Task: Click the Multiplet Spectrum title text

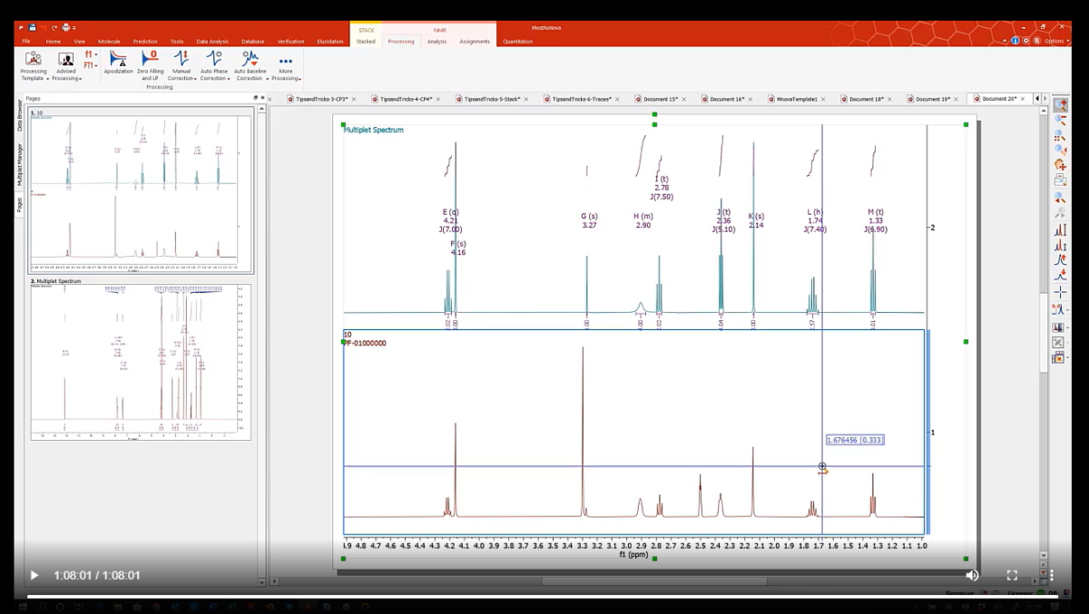Action: pos(373,130)
